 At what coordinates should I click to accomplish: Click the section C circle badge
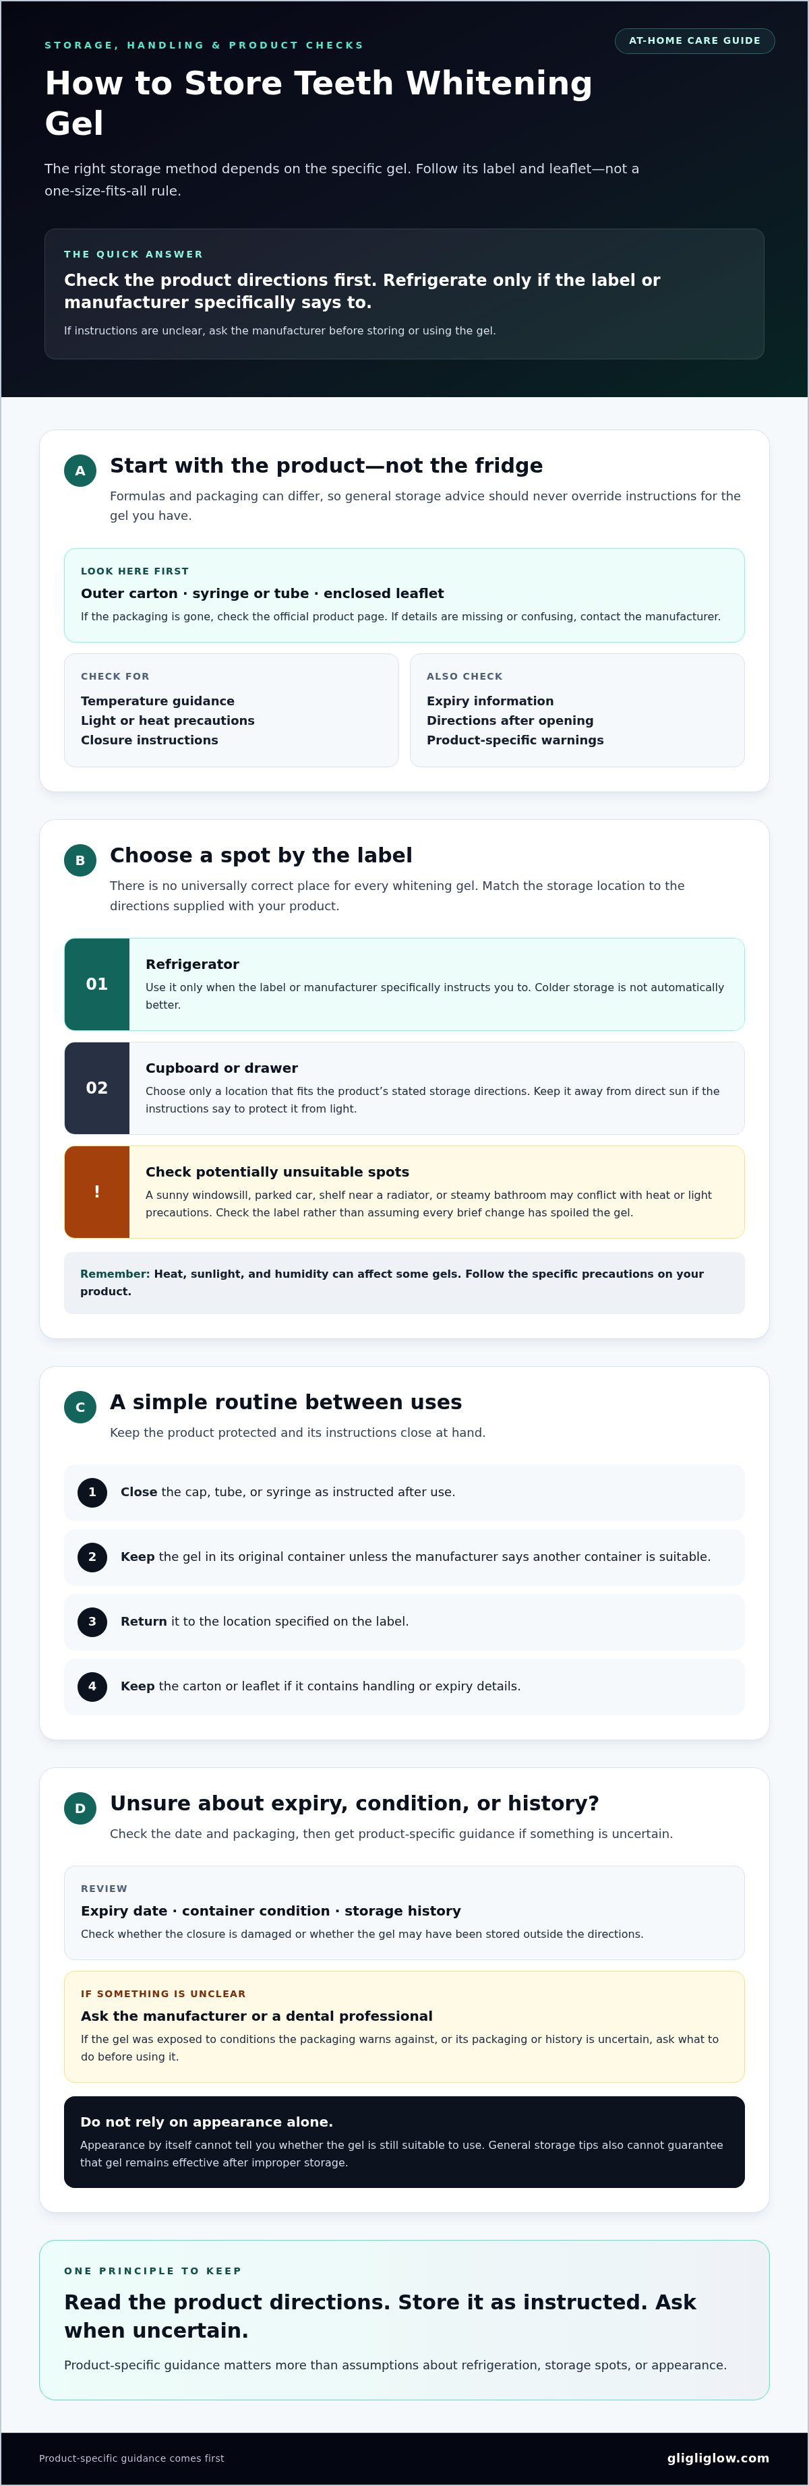click(80, 1407)
